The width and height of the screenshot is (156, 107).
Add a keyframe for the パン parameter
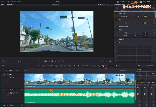pos(151,23)
